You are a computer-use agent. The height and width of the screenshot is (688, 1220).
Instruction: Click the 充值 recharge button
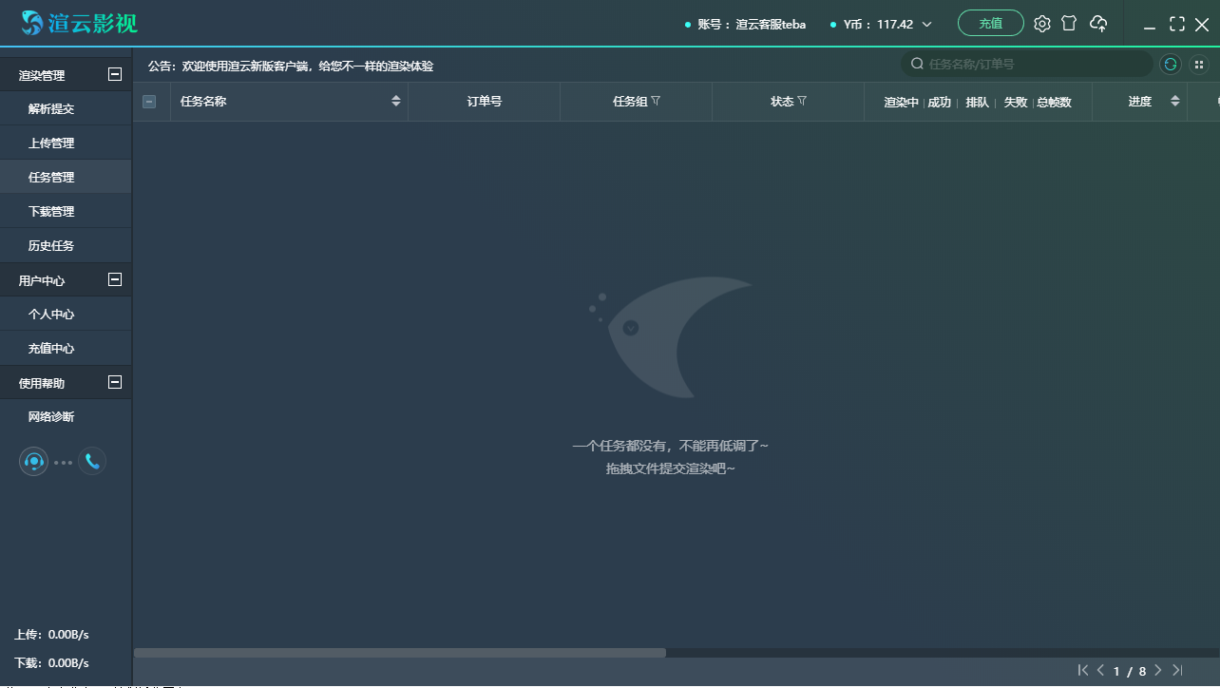click(991, 23)
